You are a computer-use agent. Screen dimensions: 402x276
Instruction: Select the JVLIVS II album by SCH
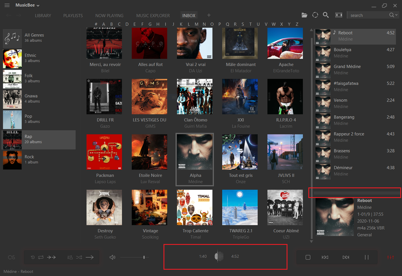point(285,152)
